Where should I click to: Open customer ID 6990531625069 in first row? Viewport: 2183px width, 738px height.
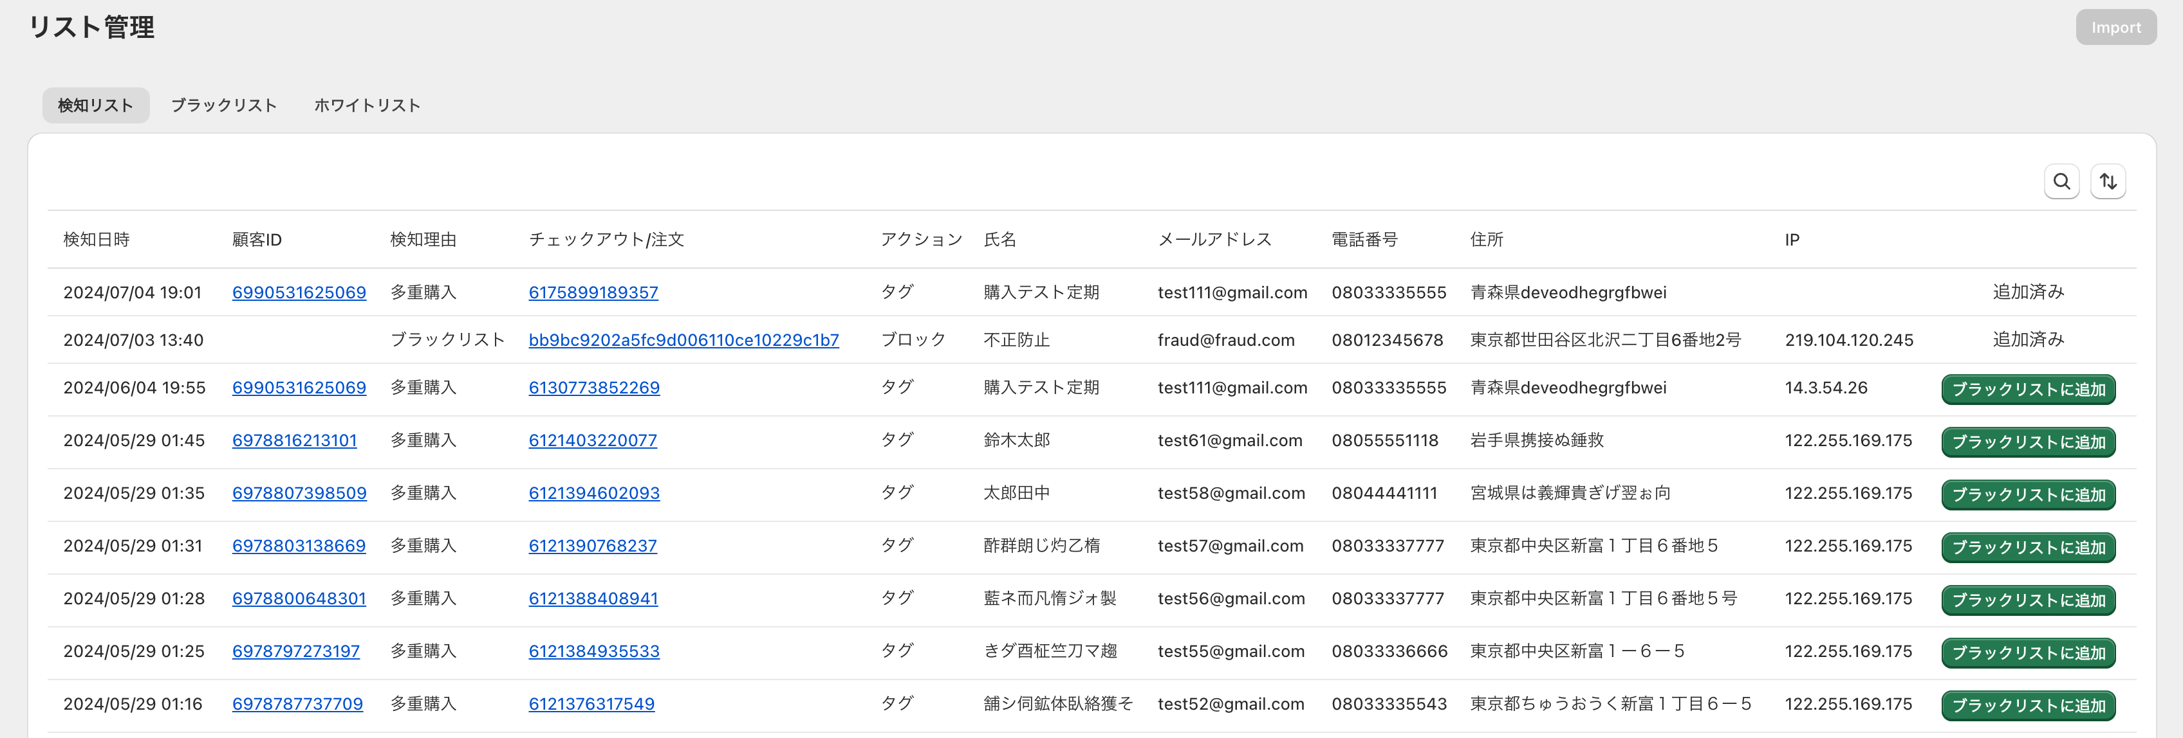pos(299,292)
